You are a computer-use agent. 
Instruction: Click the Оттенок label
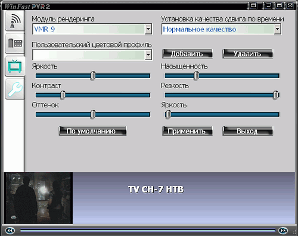coord(45,105)
